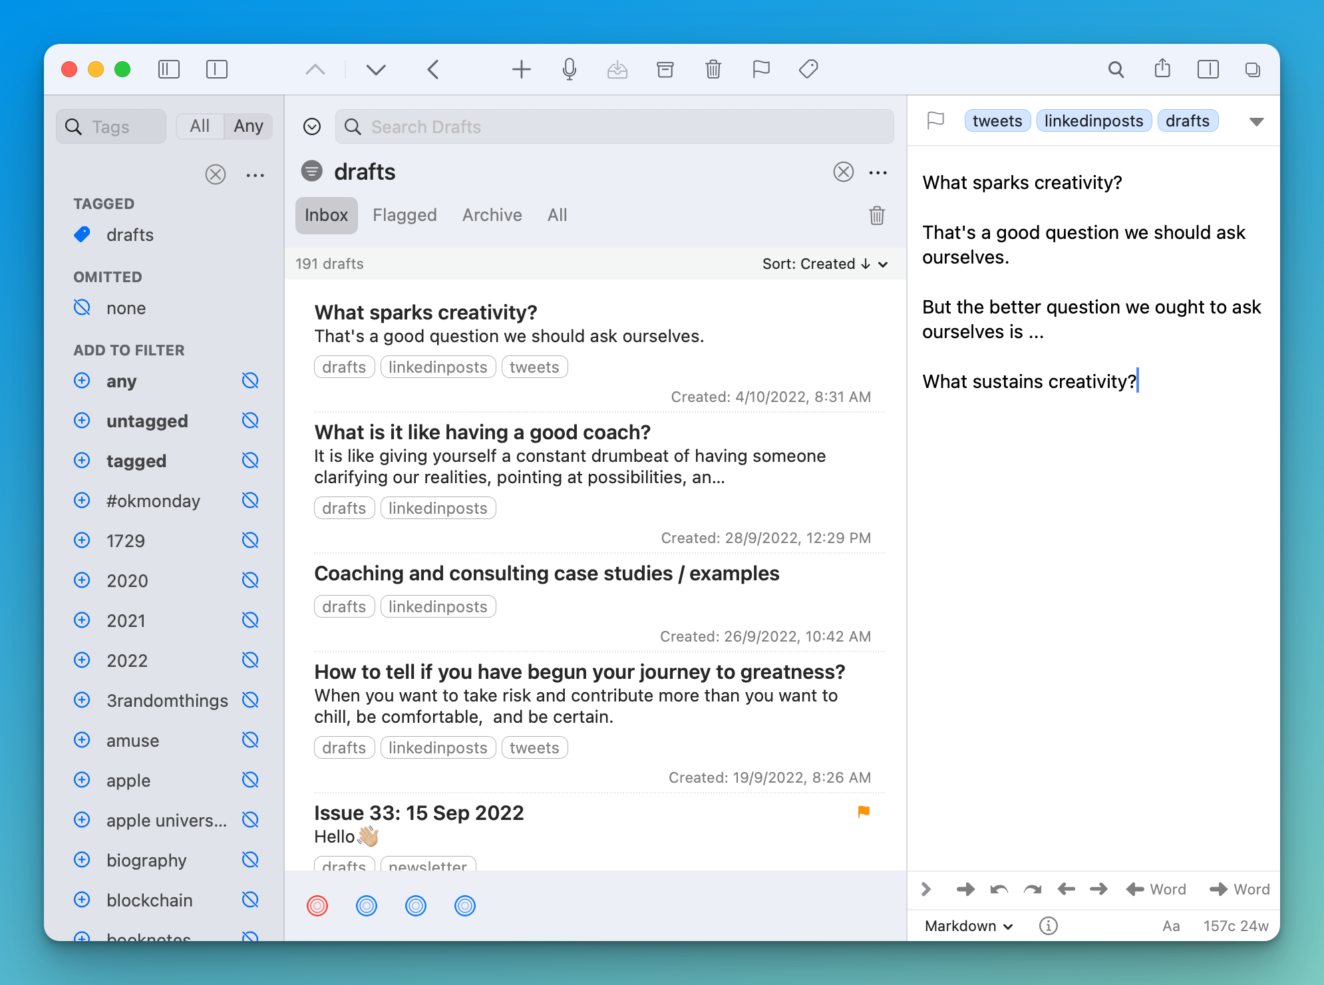This screenshot has width=1324, height=985.
Task: Click the tag icon in toolbar
Action: pyautogui.click(x=808, y=69)
